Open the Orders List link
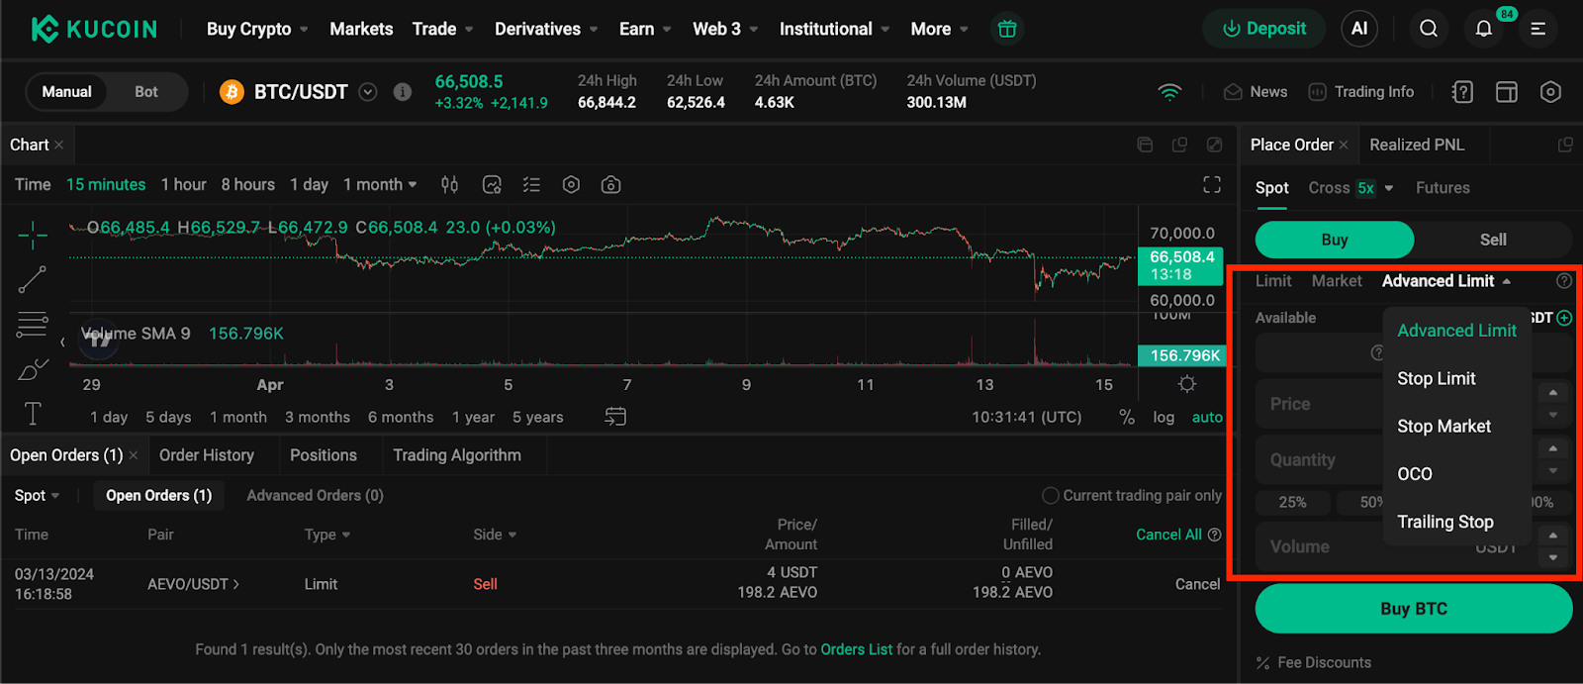The width and height of the screenshot is (1583, 684). 856,649
